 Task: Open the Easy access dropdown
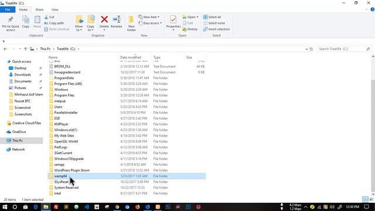tap(150, 23)
